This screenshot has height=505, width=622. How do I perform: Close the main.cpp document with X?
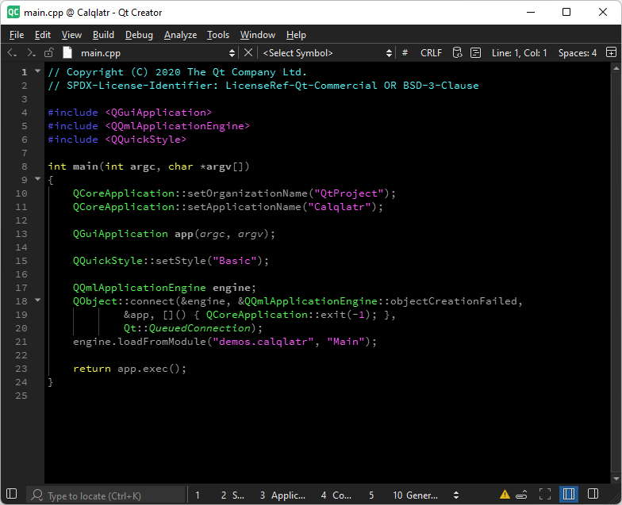(x=248, y=52)
